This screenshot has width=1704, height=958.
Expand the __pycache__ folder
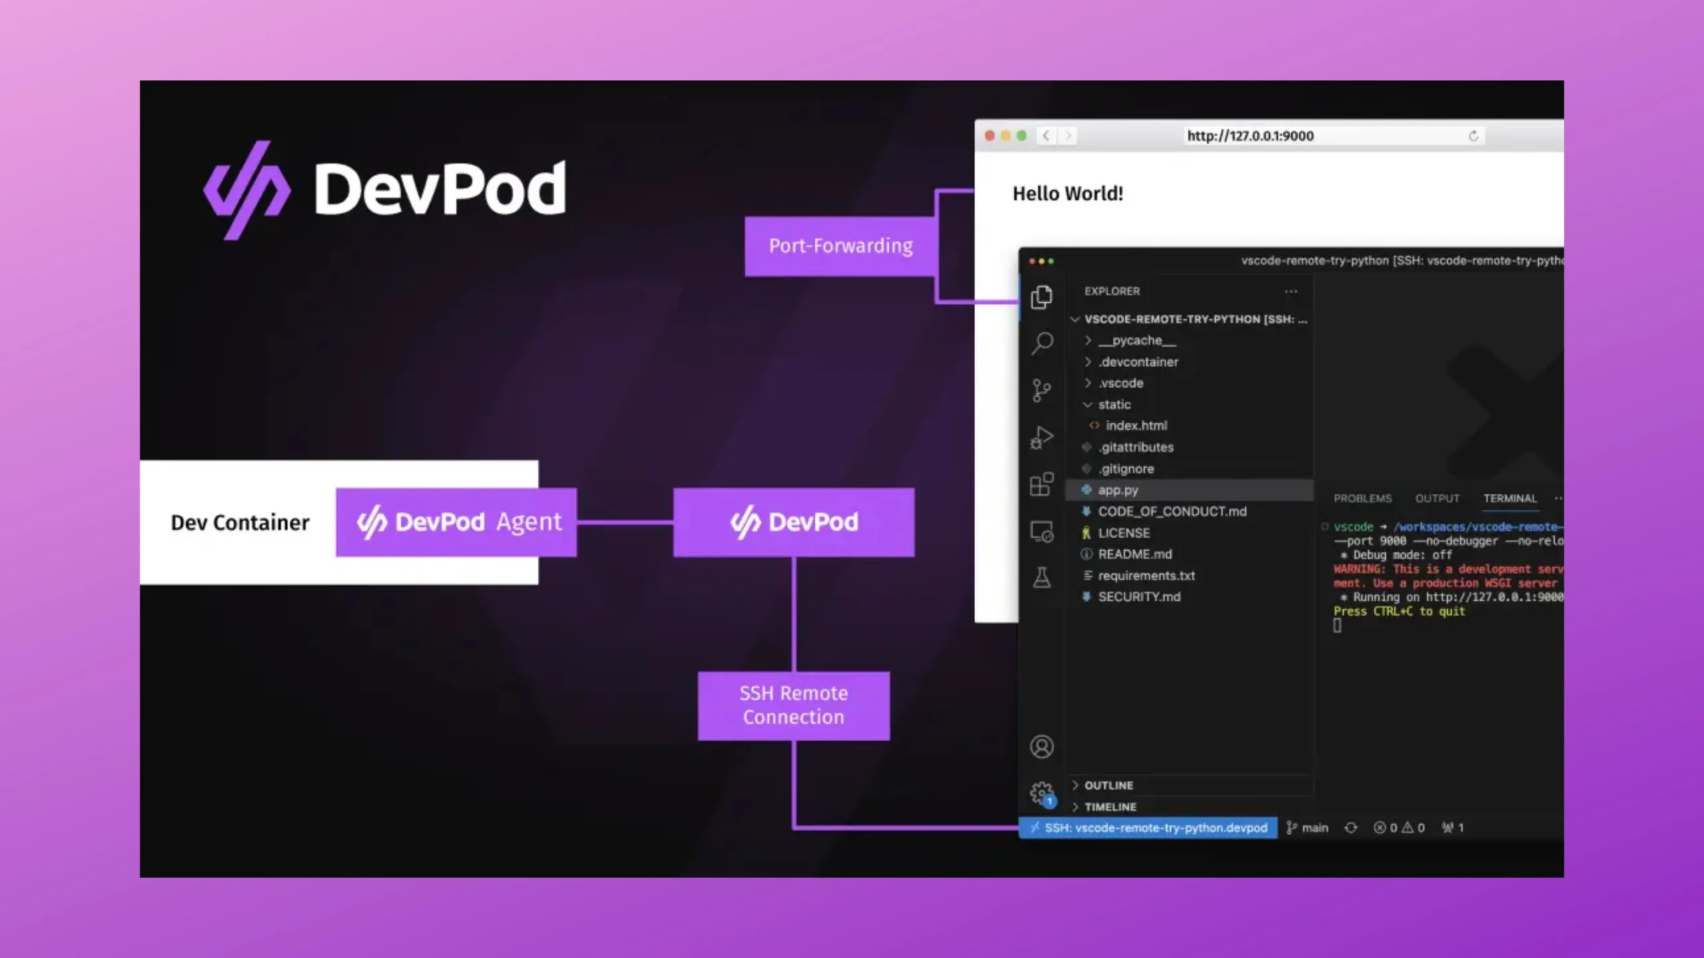1189,341
